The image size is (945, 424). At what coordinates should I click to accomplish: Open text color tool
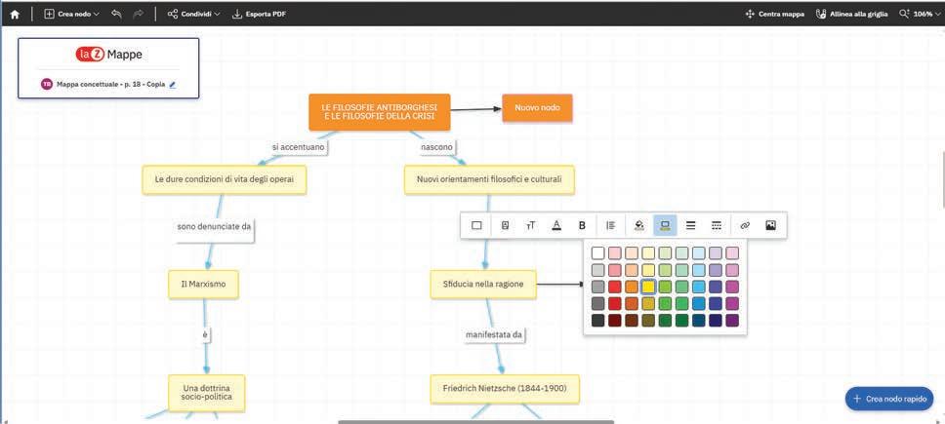pyautogui.click(x=556, y=225)
